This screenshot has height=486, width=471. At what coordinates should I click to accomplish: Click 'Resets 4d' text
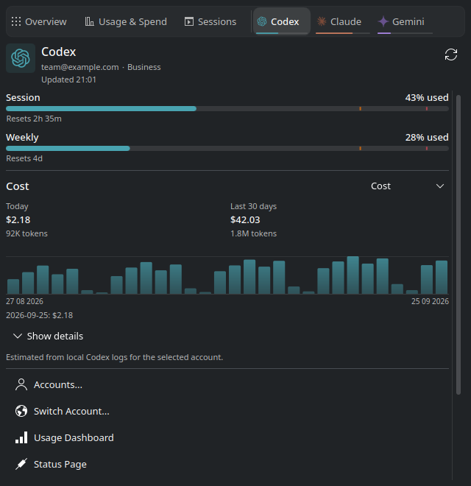(x=24, y=158)
